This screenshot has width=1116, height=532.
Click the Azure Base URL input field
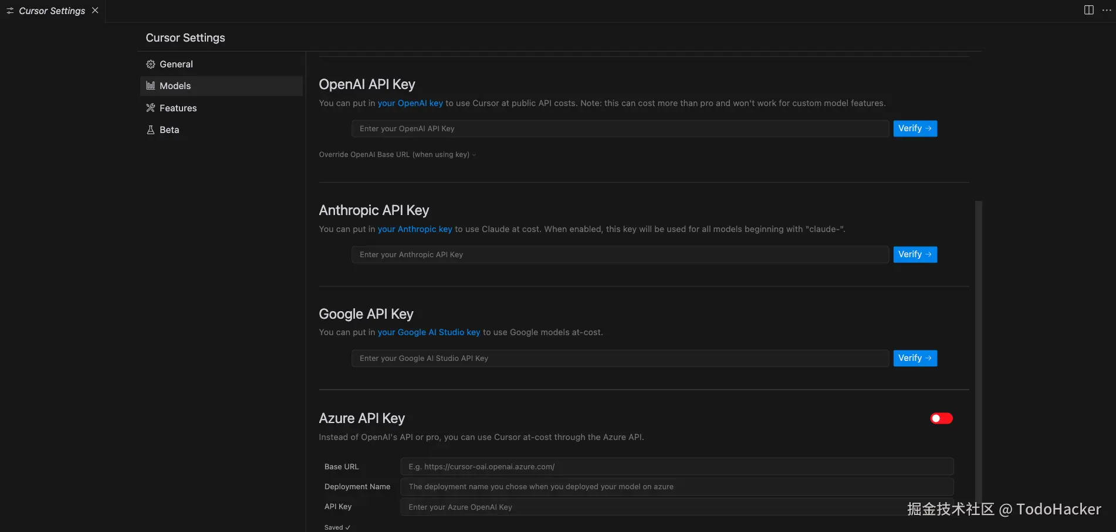pyautogui.click(x=677, y=467)
